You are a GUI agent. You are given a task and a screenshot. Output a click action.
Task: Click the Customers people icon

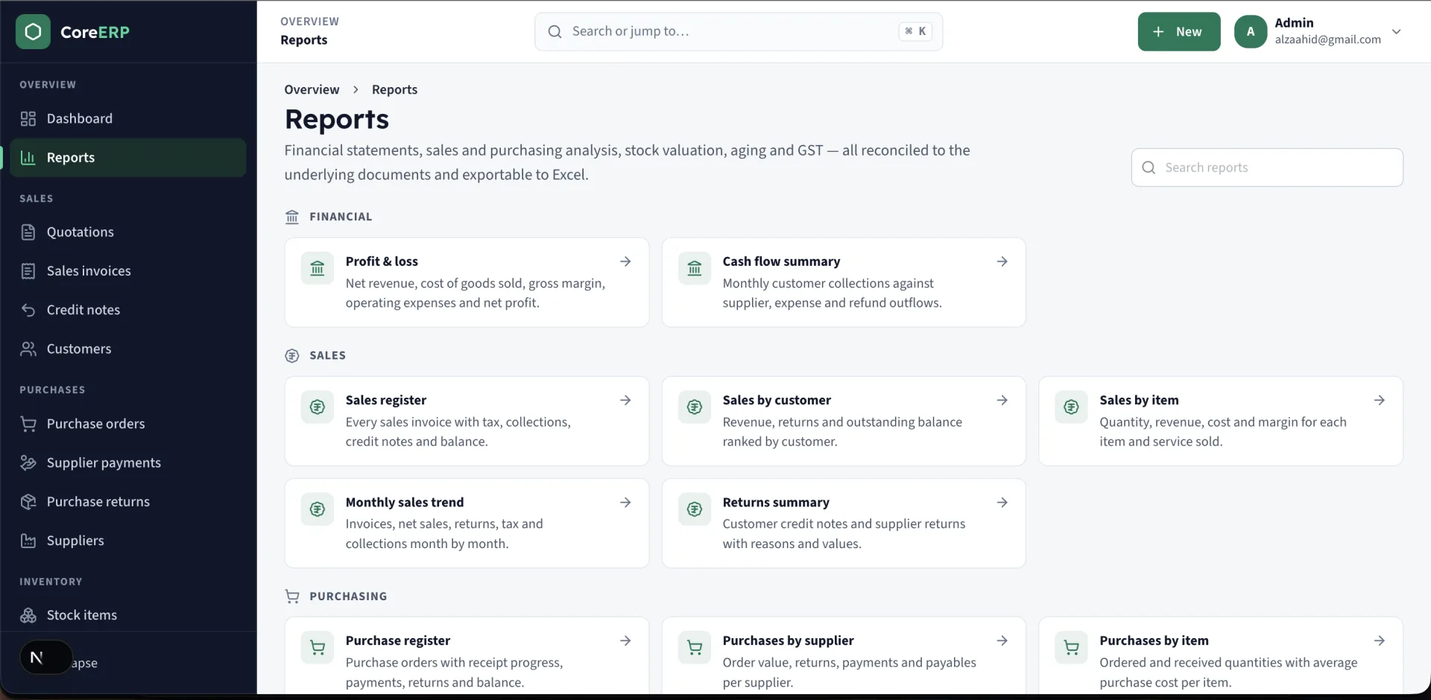(x=28, y=349)
